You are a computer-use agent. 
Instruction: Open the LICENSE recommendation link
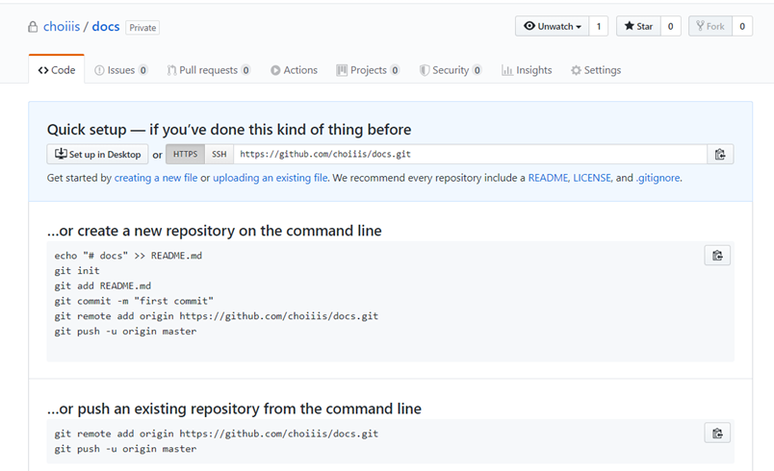coord(592,178)
